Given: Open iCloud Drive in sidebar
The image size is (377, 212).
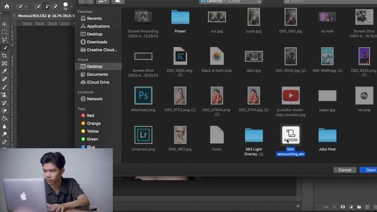Looking at the screenshot, I should coord(98,82).
